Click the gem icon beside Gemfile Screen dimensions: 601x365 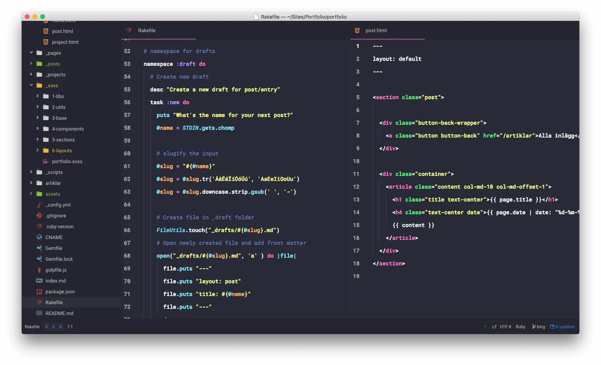point(39,248)
